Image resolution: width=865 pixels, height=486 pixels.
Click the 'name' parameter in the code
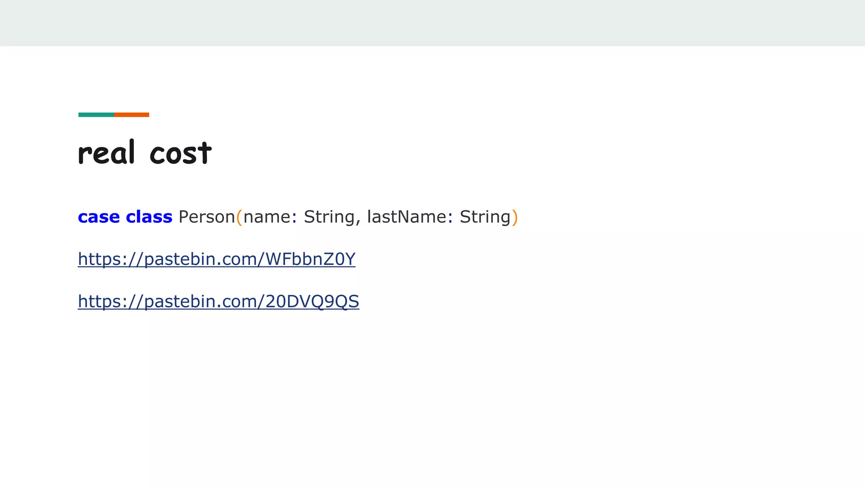[x=267, y=217]
